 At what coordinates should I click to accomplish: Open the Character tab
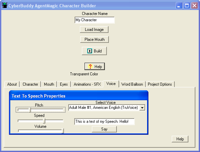30,84
